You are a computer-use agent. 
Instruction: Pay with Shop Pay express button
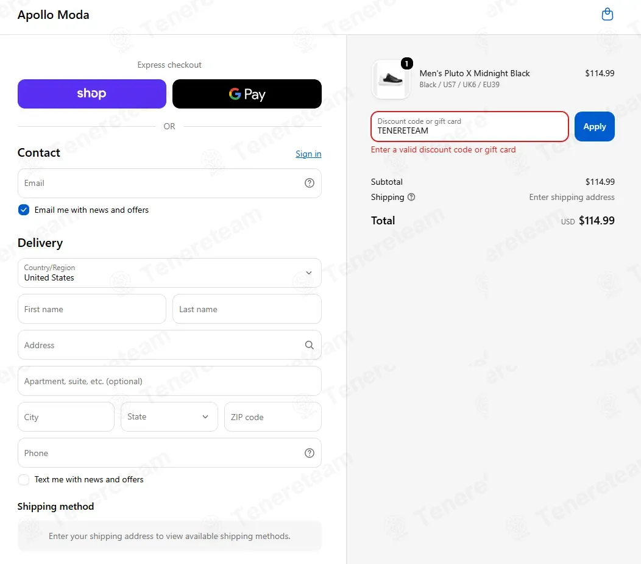click(92, 94)
